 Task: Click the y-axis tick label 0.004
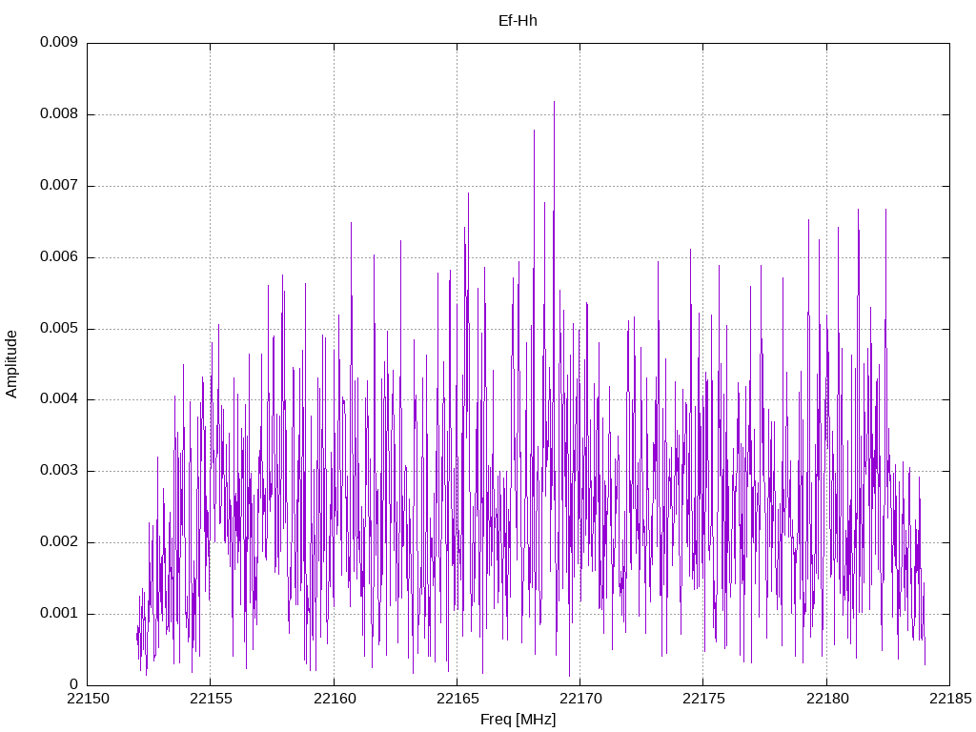coord(58,399)
